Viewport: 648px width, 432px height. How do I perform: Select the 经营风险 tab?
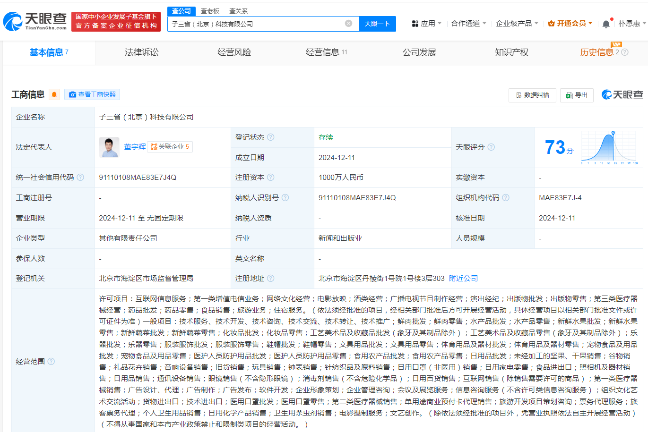coord(234,52)
